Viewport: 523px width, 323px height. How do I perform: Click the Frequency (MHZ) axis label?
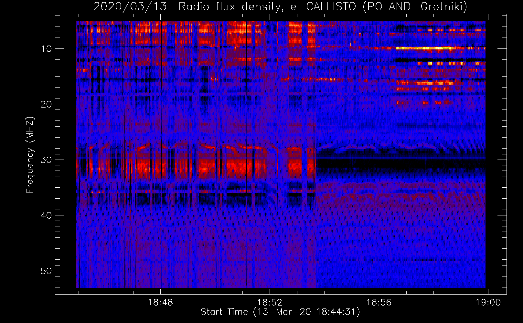click(29, 155)
